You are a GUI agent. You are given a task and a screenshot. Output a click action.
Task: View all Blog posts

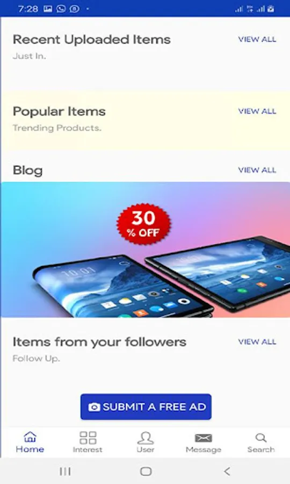257,170
